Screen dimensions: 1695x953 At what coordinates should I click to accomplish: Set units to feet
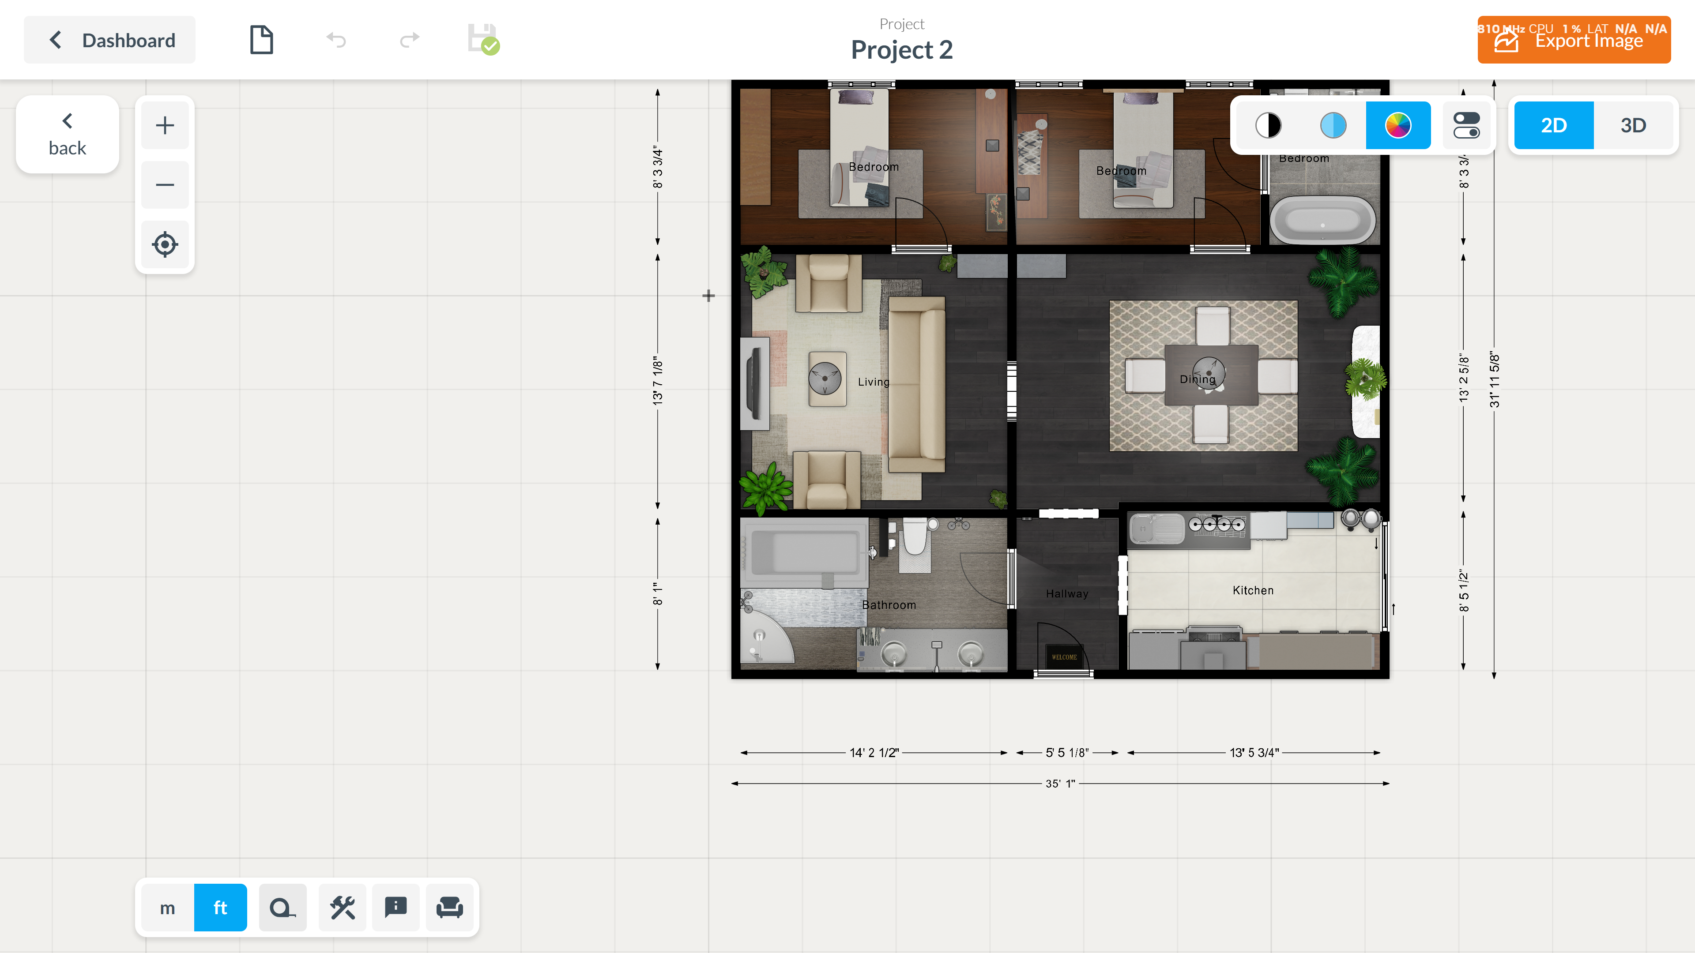pos(220,908)
